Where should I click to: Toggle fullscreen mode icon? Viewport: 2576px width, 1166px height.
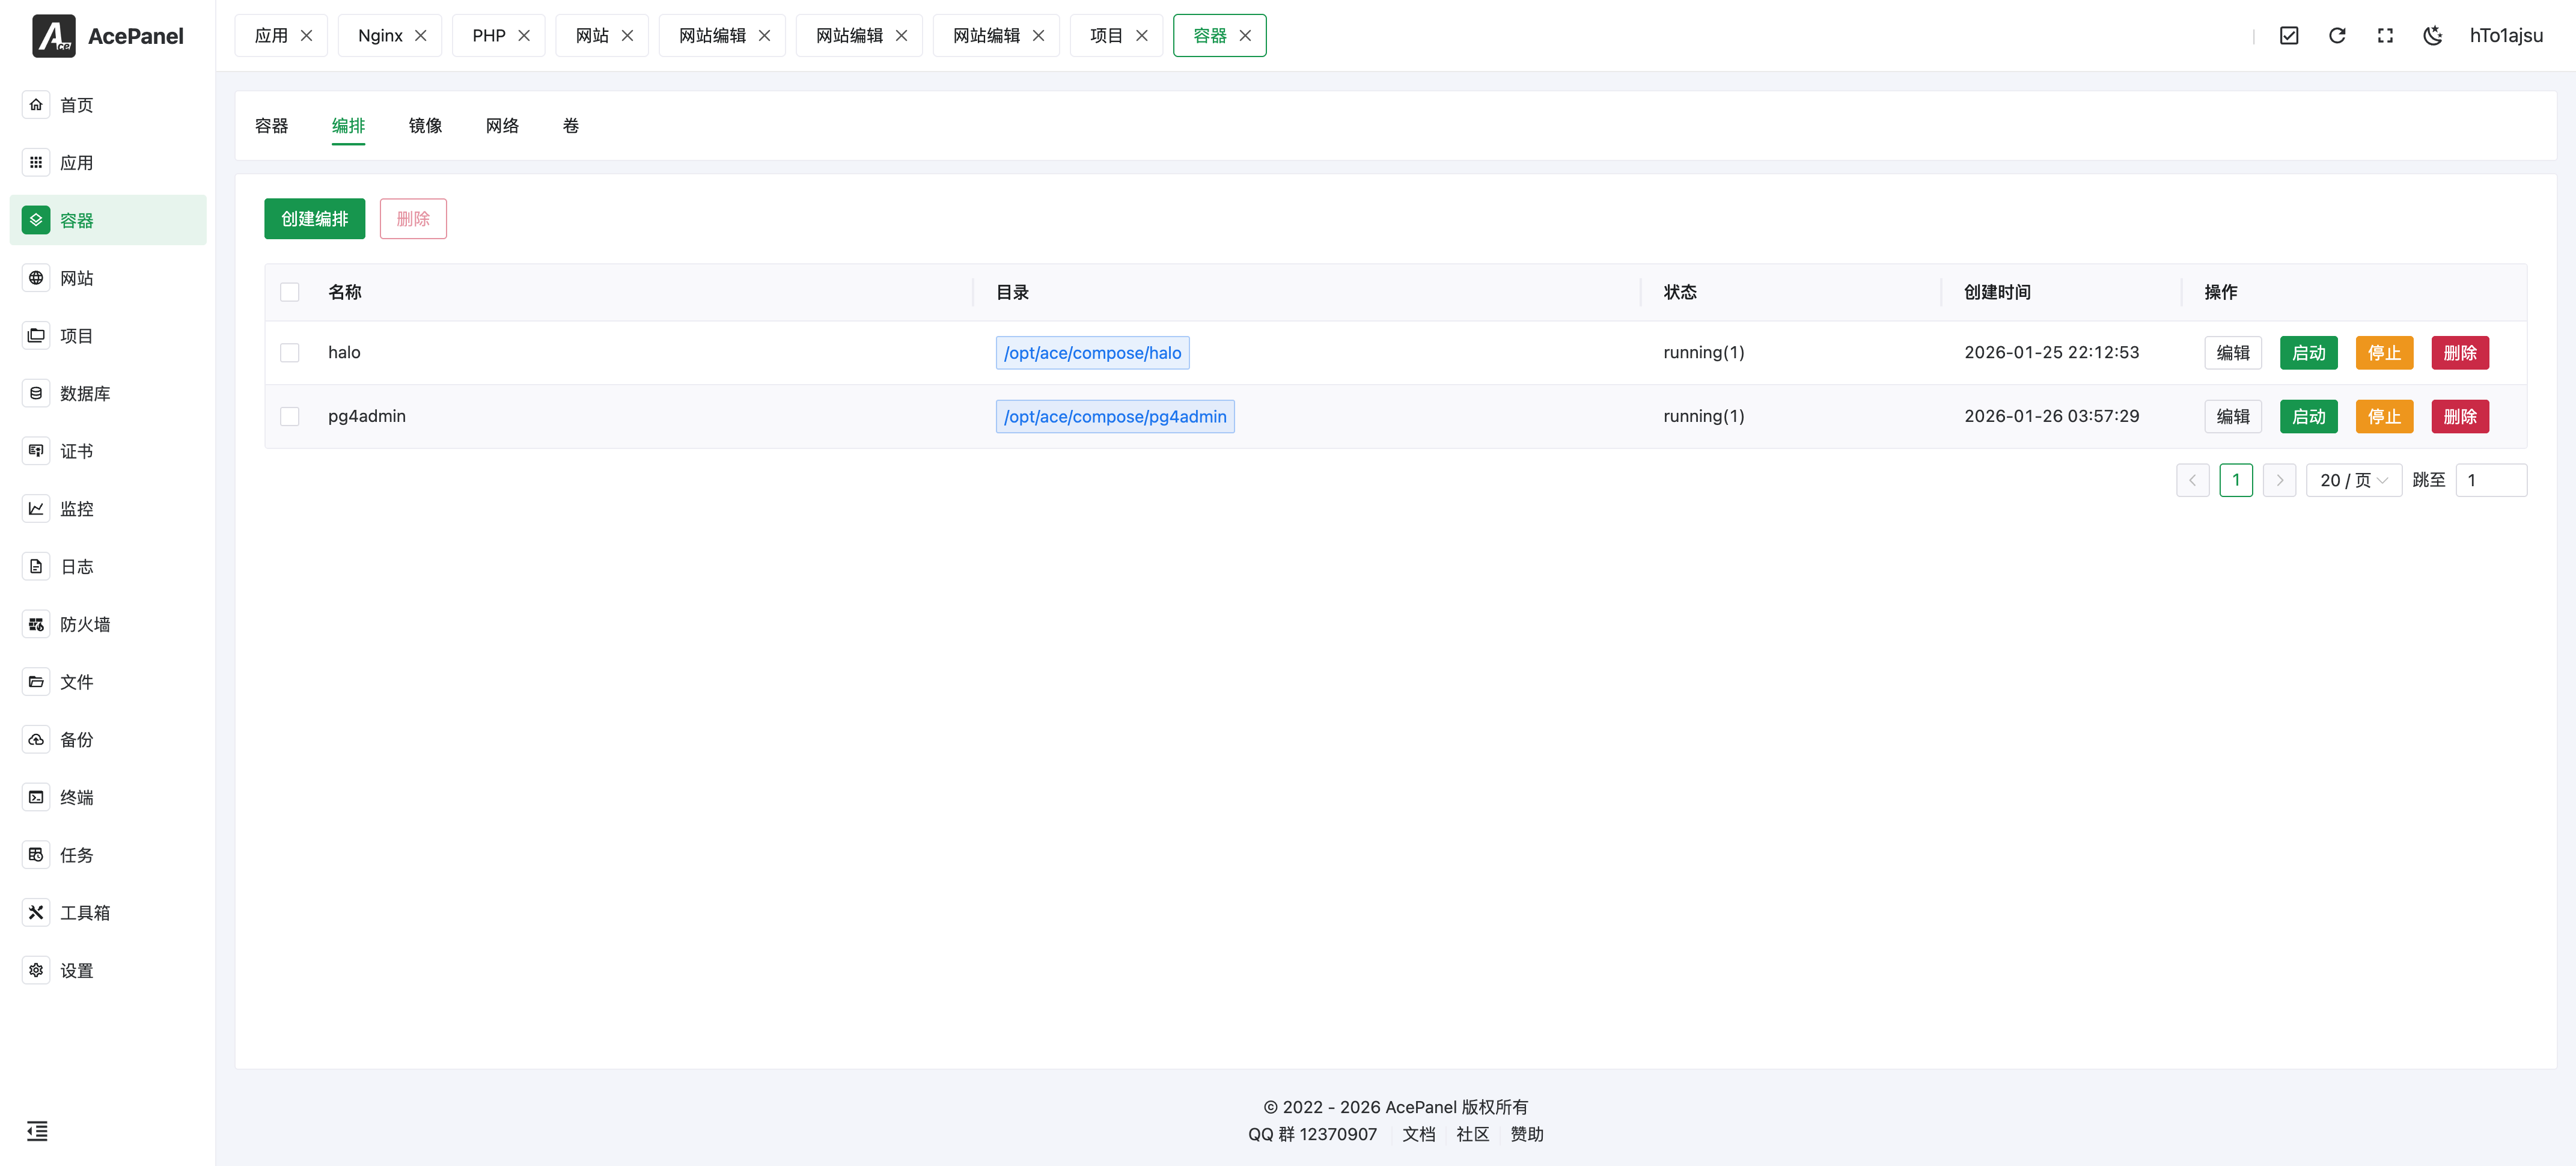[x=2385, y=36]
